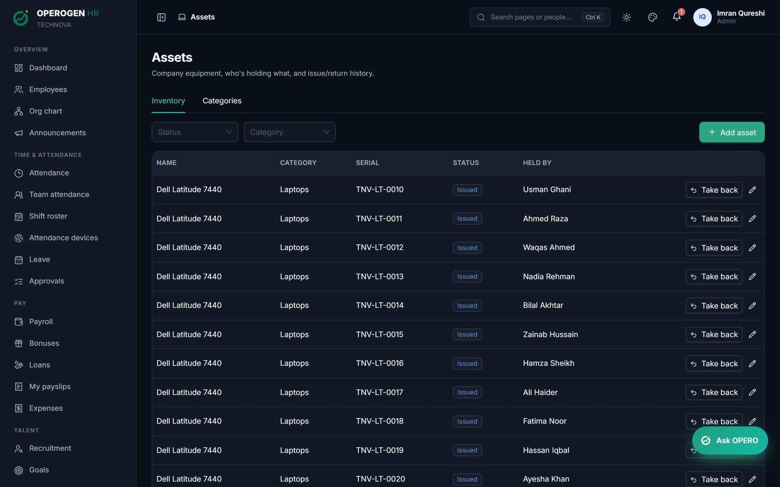The image size is (780, 487).
Task: Toggle light theme sun icon
Action: tap(626, 17)
